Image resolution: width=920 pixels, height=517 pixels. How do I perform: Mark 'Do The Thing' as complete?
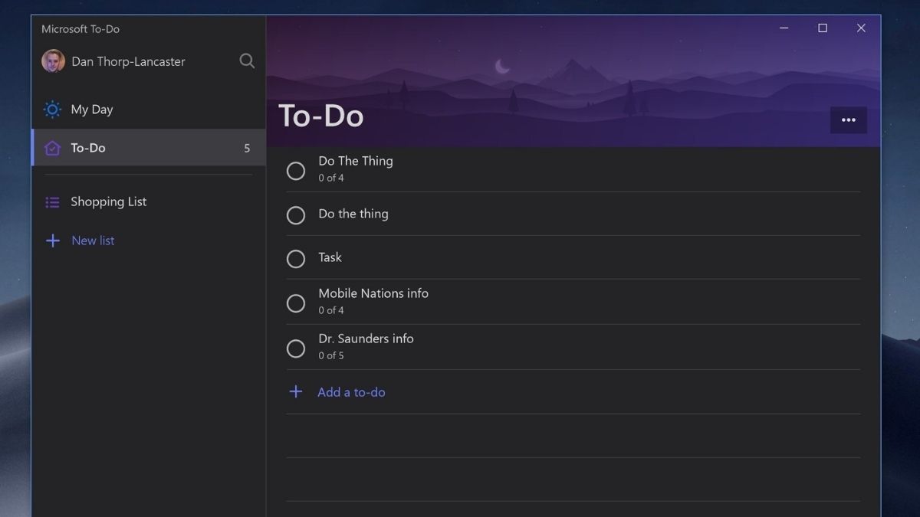point(296,171)
